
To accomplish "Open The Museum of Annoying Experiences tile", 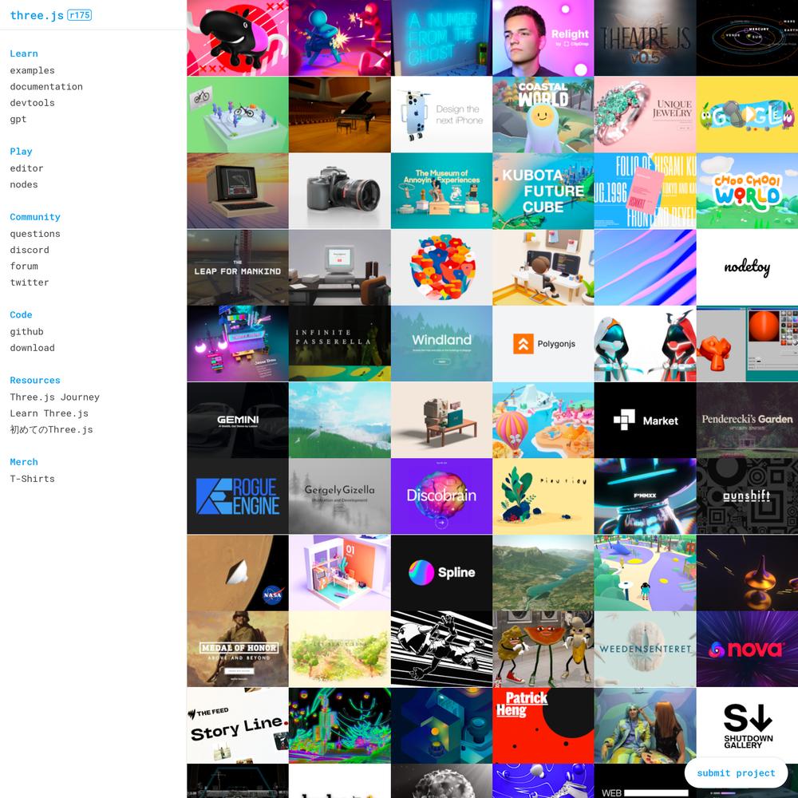I will tap(441, 191).
